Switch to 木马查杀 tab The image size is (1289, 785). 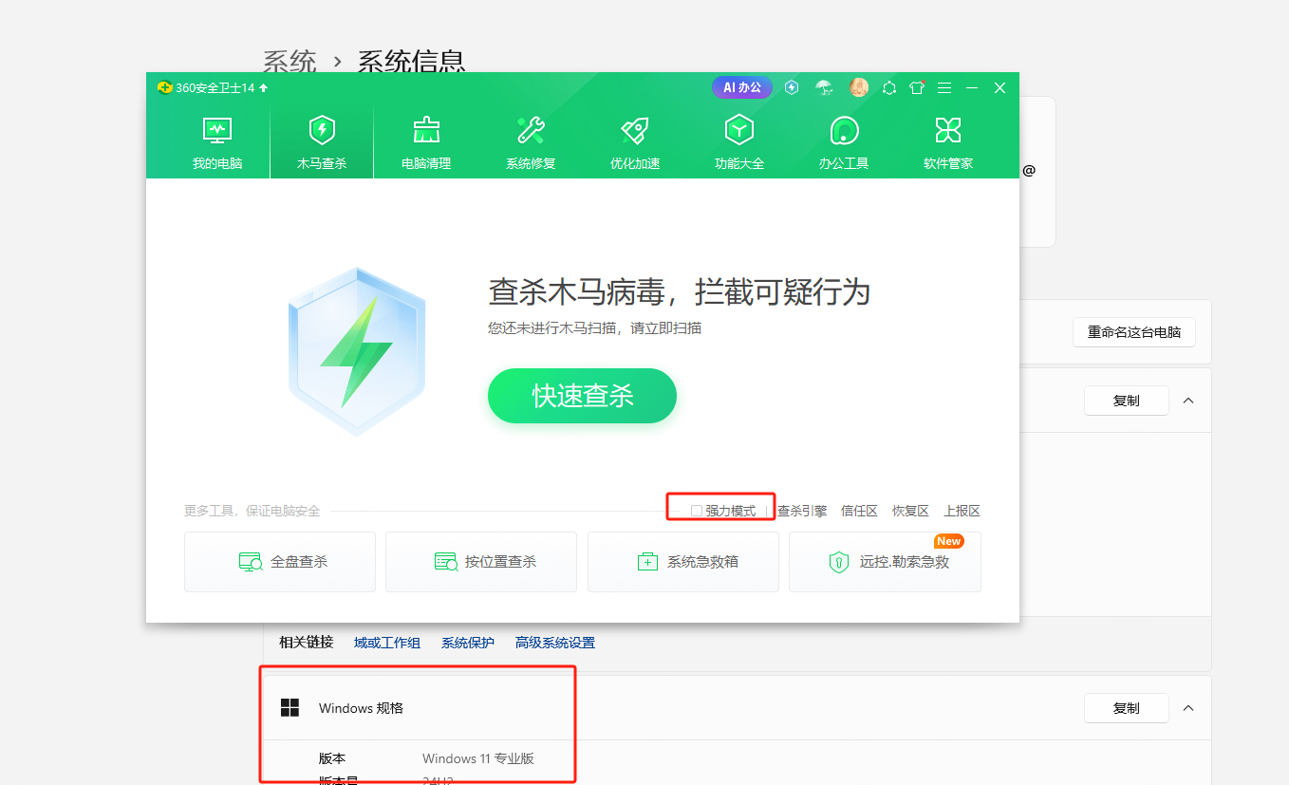point(322,142)
